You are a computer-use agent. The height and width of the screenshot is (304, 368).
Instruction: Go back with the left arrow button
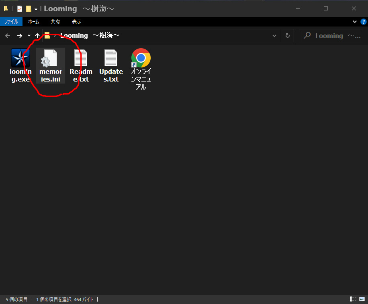click(8, 36)
